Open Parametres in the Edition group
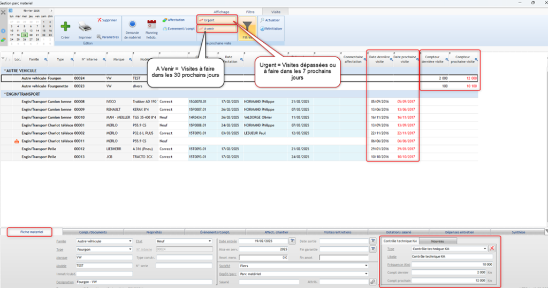 pos(108,37)
